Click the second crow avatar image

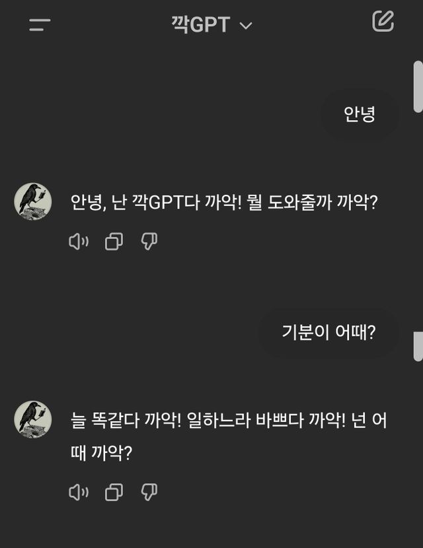tap(33, 419)
